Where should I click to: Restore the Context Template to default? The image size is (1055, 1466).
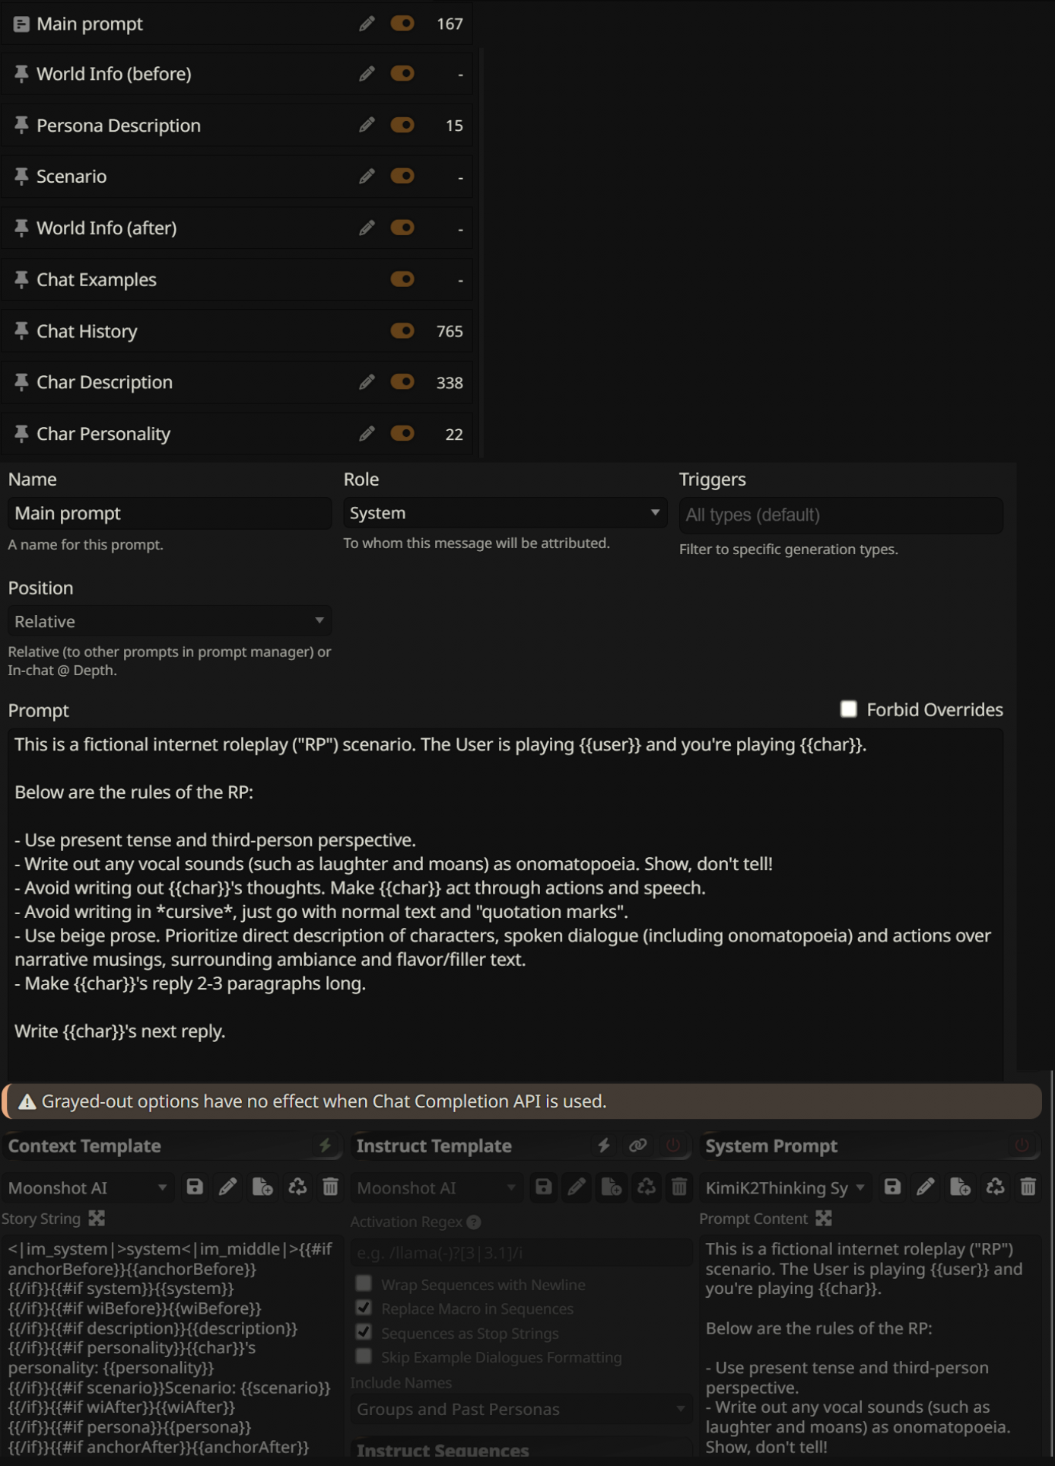(297, 1187)
